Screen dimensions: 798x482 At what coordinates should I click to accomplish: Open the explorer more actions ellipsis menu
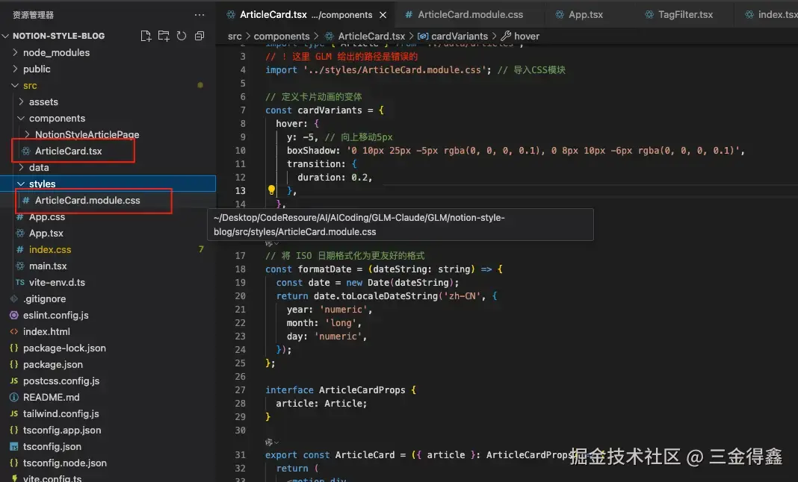point(199,15)
